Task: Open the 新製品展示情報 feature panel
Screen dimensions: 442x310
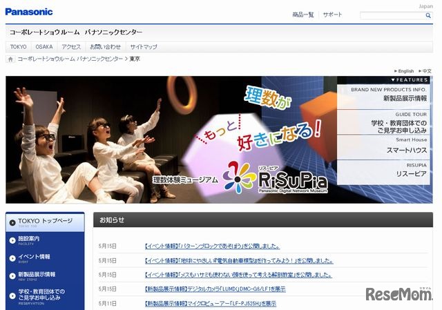Action: pos(383,97)
